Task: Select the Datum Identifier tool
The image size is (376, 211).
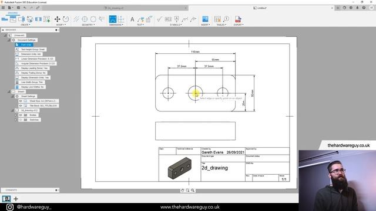Action: (176, 19)
